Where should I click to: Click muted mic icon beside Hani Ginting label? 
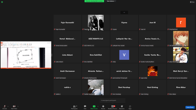pyautogui.click(x=140, y=94)
